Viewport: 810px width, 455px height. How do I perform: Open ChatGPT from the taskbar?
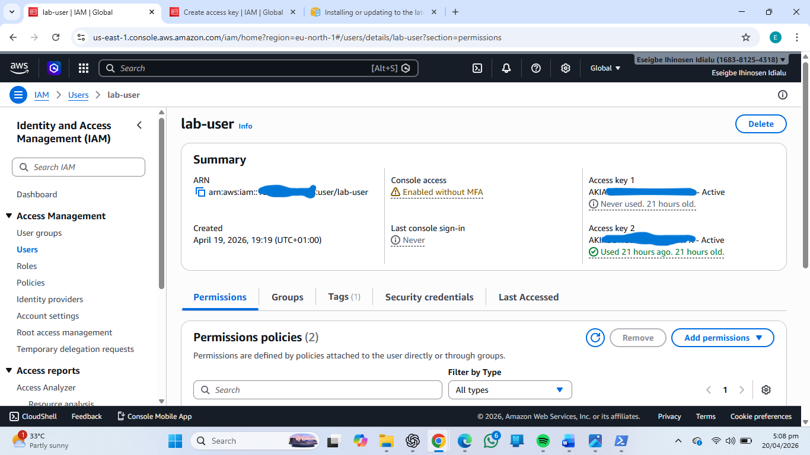click(x=413, y=441)
